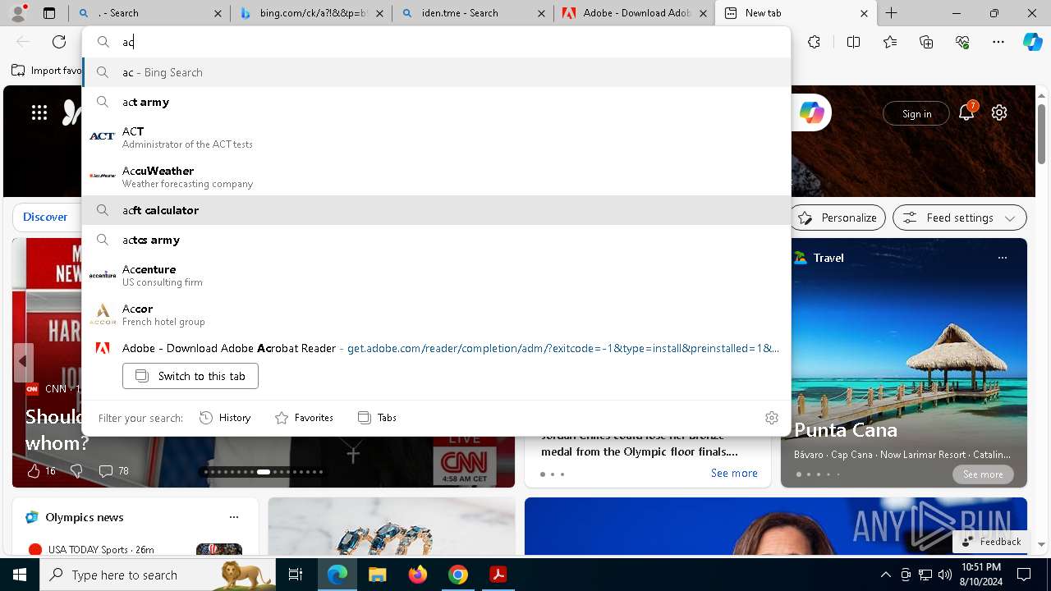This screenshot has width=1051, height=591.
Task: Open the tab actions menu icon
Action: [x=49, y=13]
